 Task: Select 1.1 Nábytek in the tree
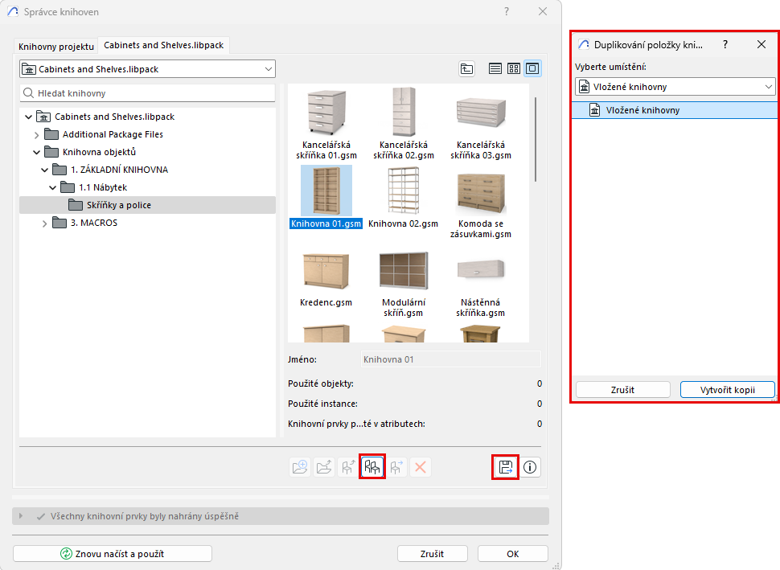click(102, 187)
